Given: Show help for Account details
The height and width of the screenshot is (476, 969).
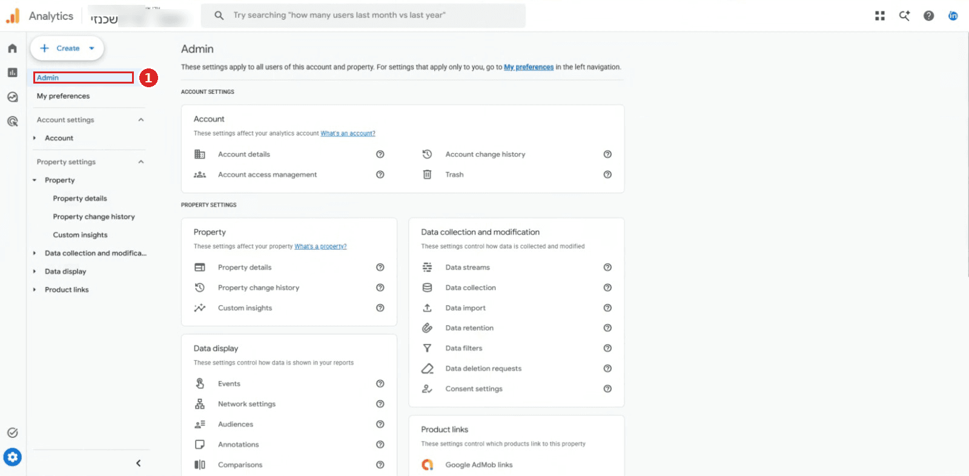Looking at the screenshot, I should coord(380,154).
